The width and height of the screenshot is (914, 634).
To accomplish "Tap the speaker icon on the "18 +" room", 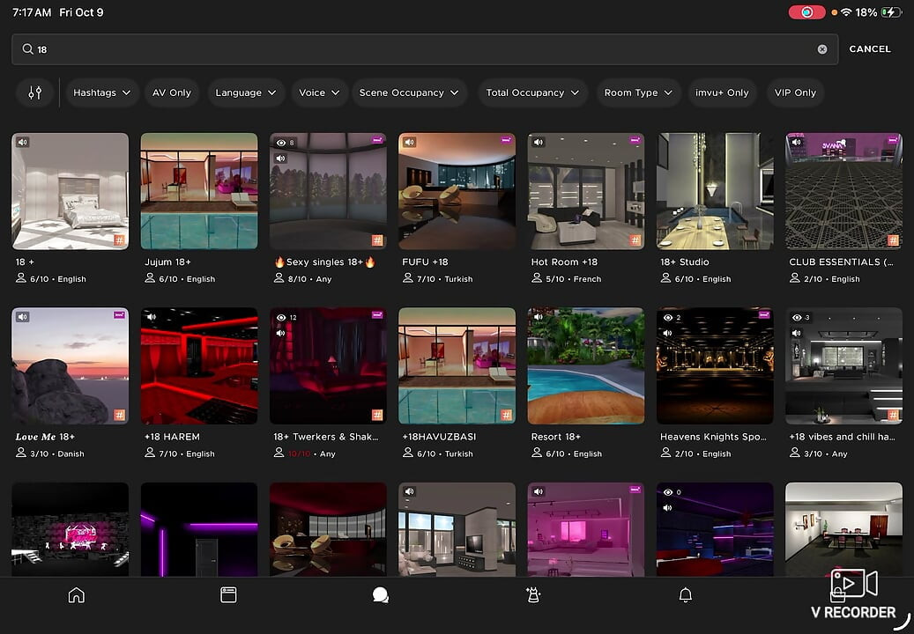I will click(22, 142).
